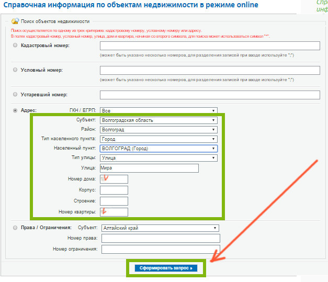The image size is (328, 282).
Task: Select the Права / Ограничения radio button
Action: (15, 228)
